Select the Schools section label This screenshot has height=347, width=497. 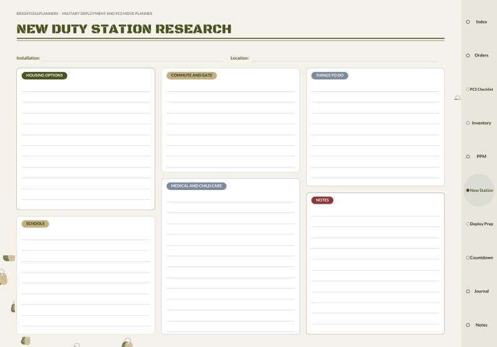click(x=35, y=224)
